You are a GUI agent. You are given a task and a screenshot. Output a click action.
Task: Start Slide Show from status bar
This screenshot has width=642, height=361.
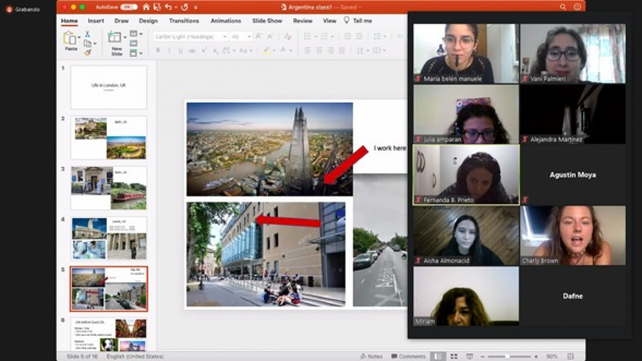470,356
